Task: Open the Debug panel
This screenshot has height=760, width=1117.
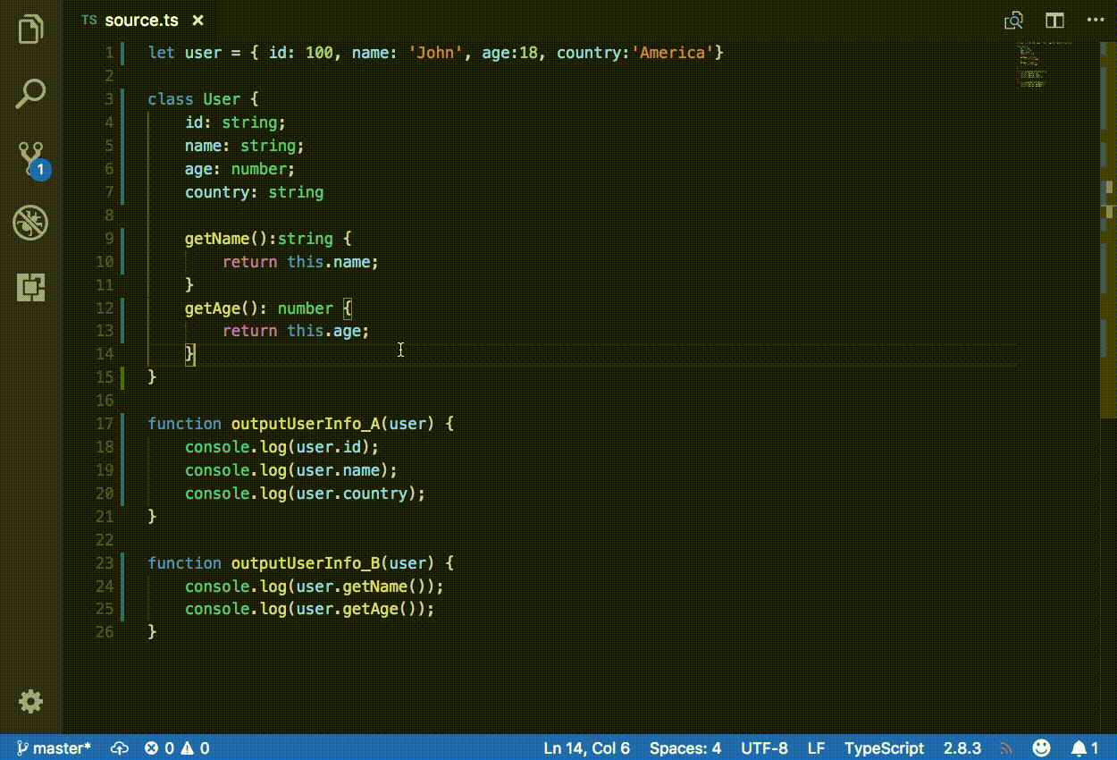Action: [x=30, y=223]
